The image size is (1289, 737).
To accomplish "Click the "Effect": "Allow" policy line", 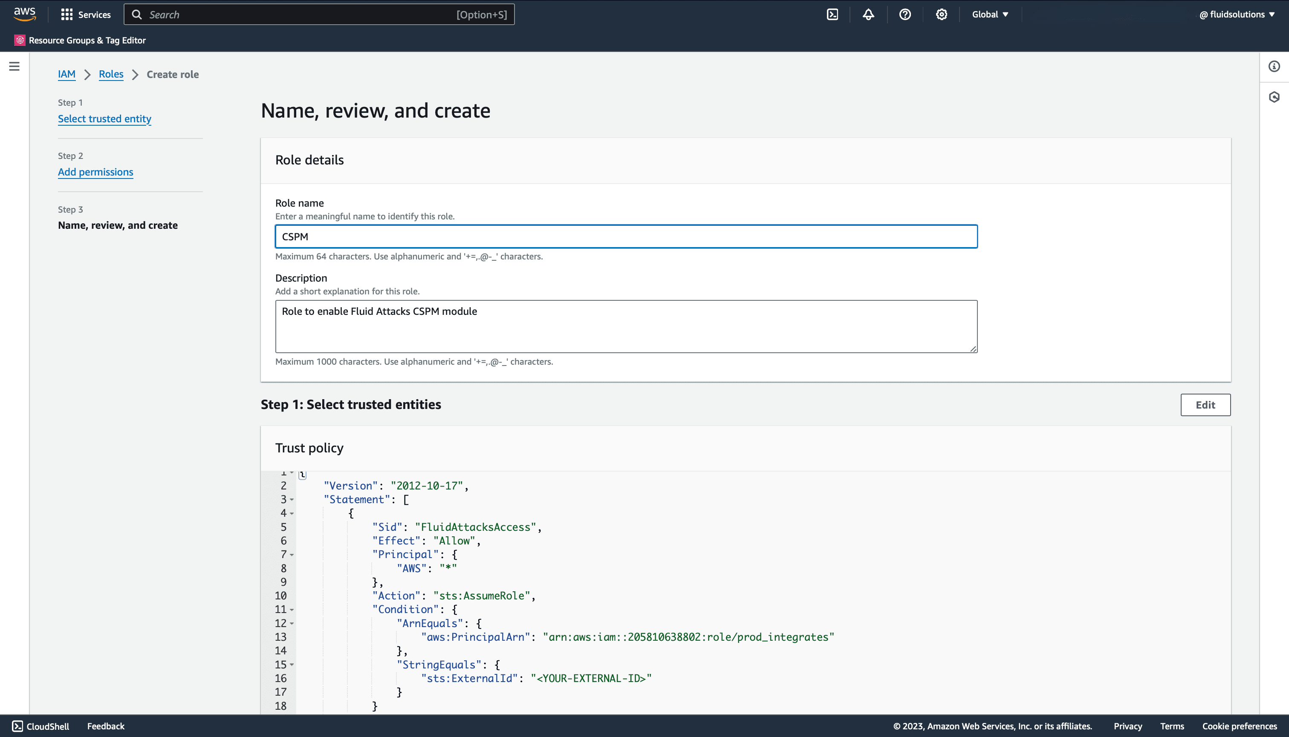I will pos(426,541).
